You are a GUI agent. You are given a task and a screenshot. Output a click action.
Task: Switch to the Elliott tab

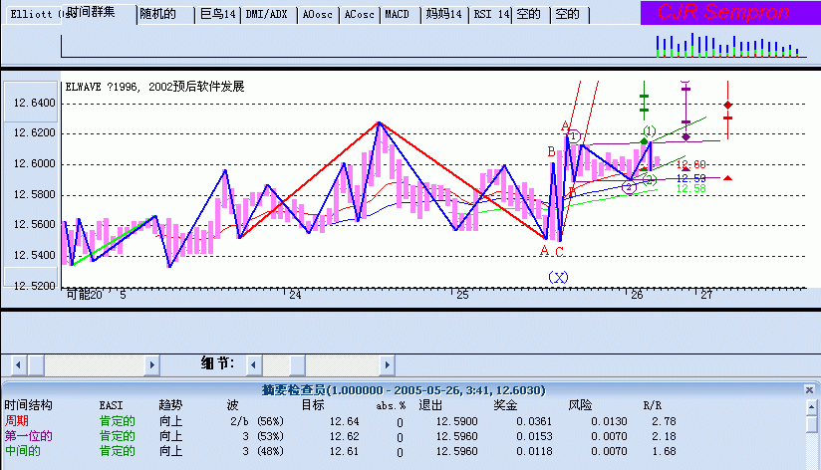tap(33, 15)
